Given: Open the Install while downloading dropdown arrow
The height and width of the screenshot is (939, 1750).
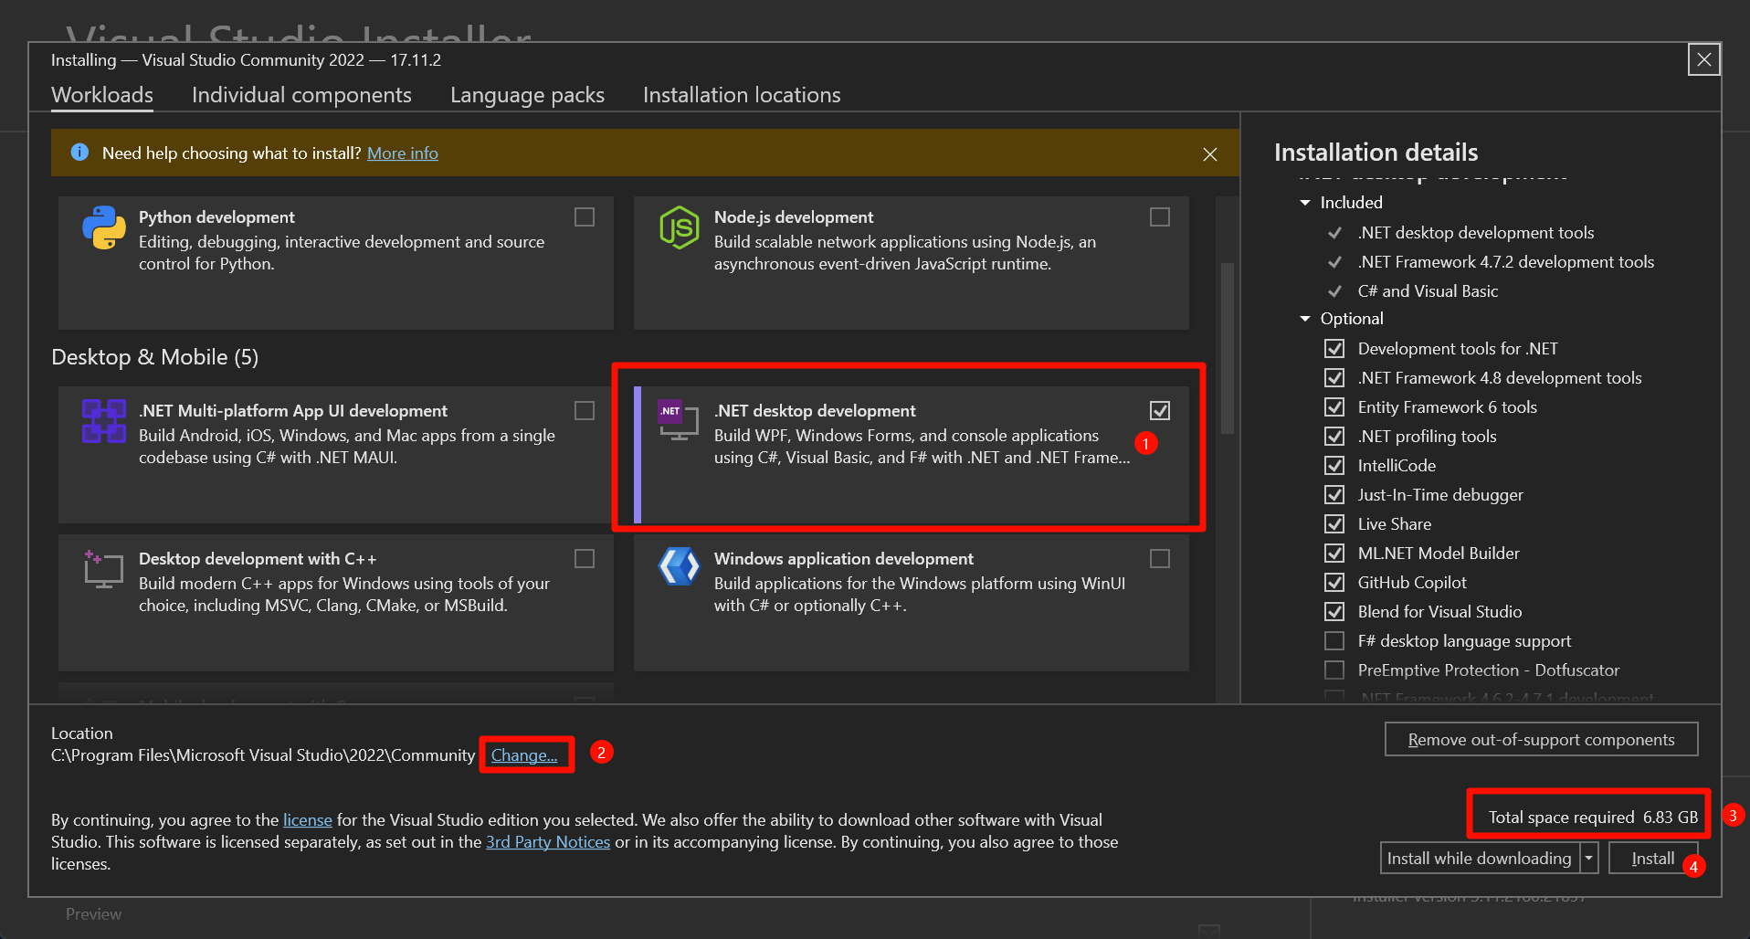Looking at the screenshot, I should pyautogui.click(x=1589, y=859).
